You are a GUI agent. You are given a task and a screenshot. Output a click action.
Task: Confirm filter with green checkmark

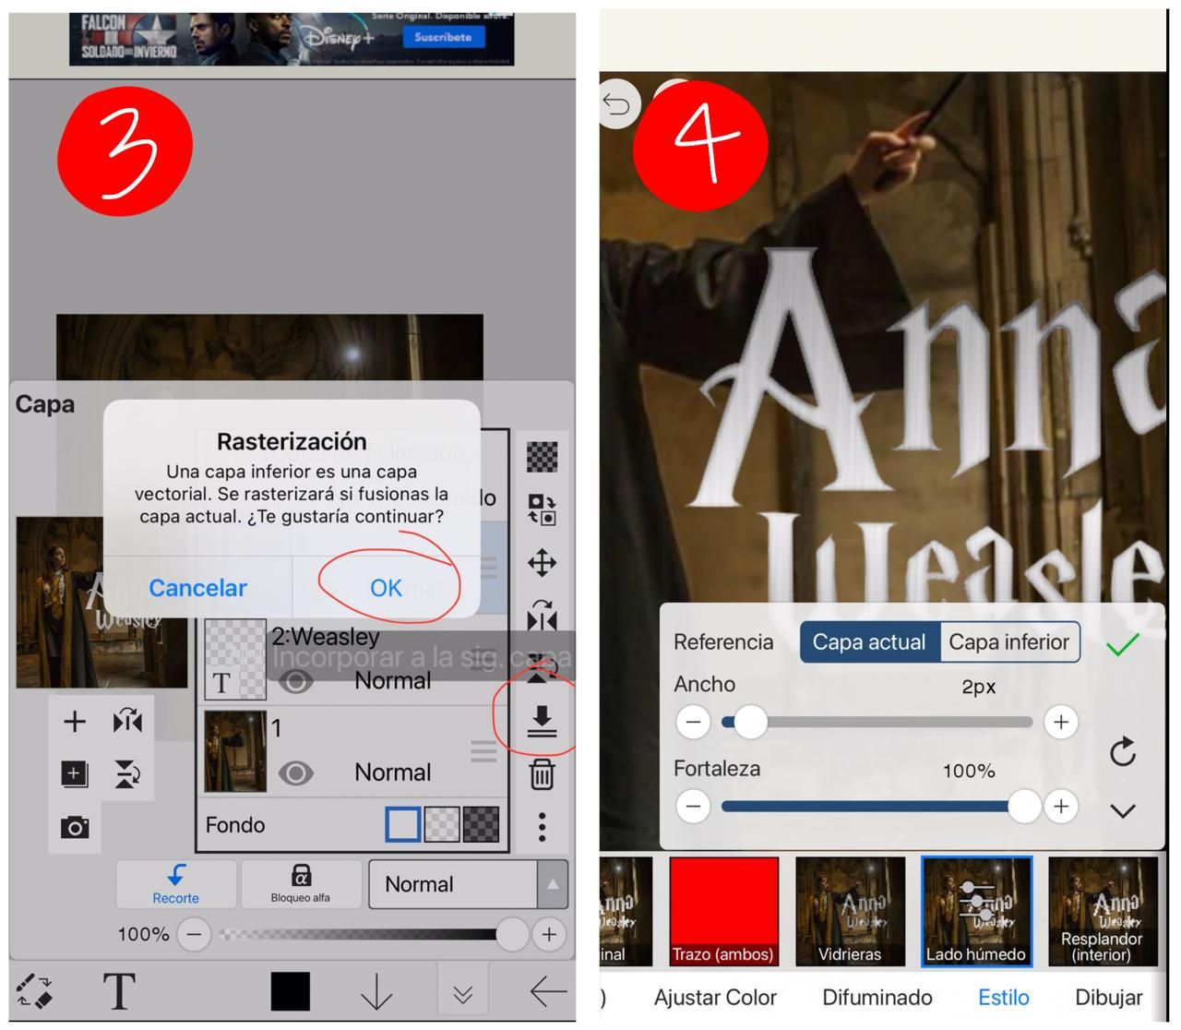tap(1123, 643)
